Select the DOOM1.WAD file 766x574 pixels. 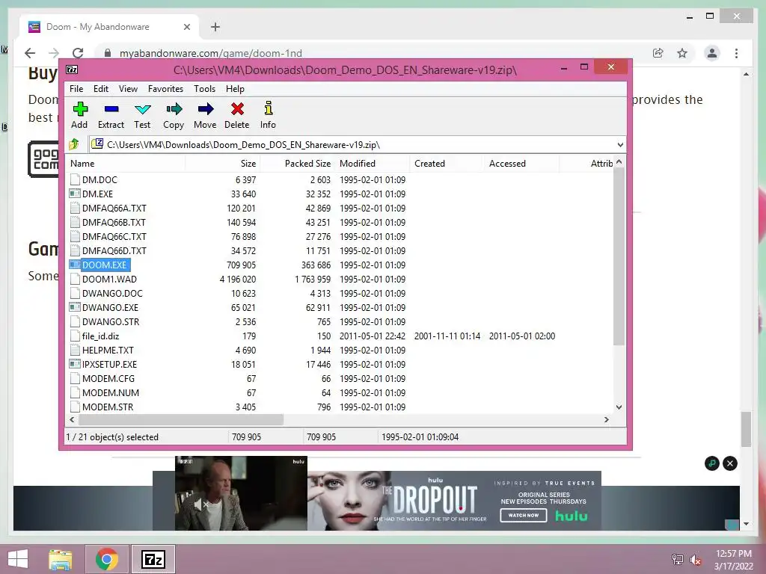(x=109, y=280)
